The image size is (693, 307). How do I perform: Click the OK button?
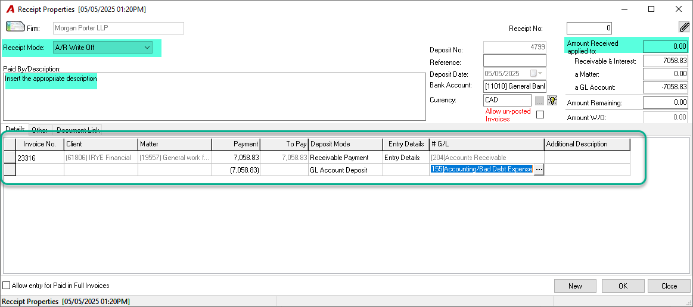click(623, 286)
